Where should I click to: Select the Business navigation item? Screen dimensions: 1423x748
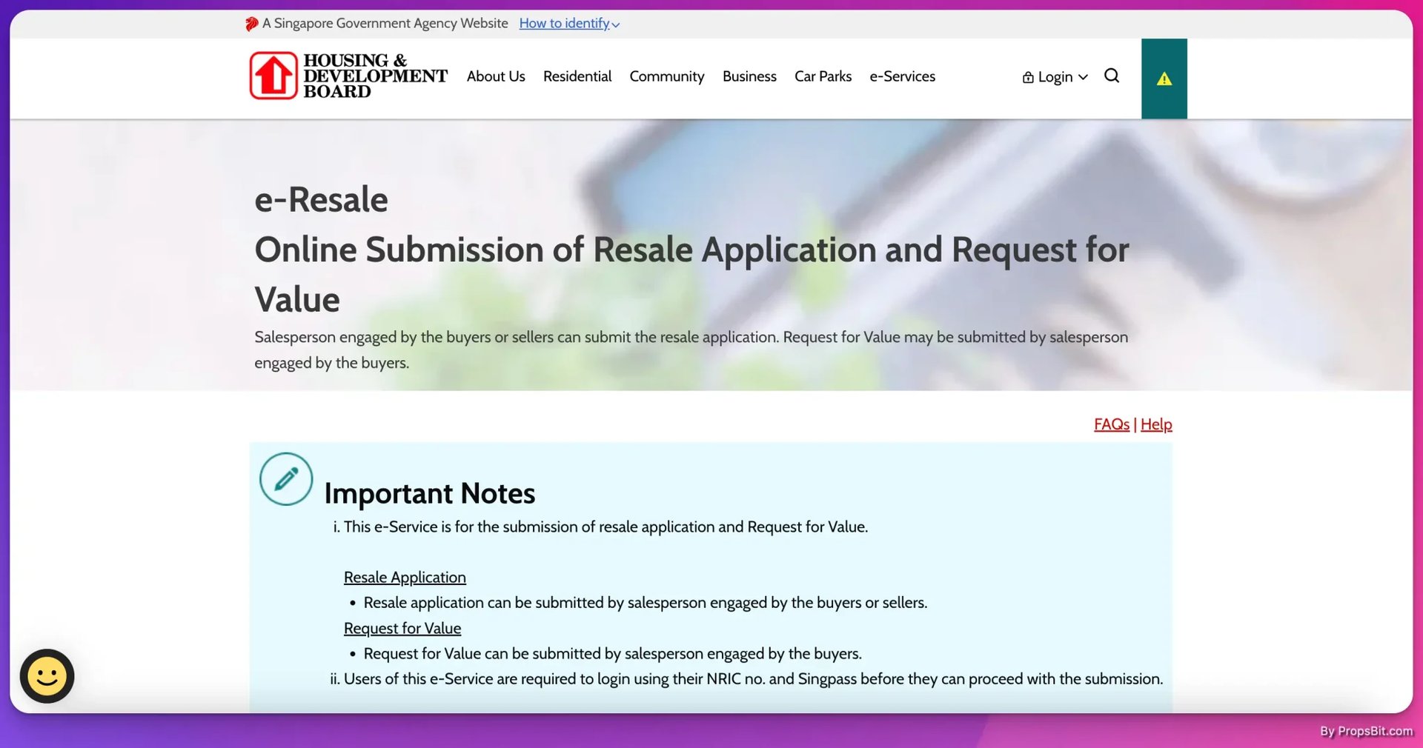749,76
